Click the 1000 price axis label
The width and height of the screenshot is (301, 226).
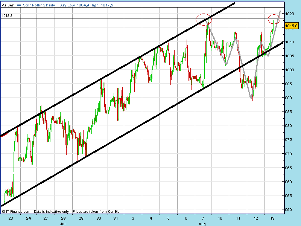point(290,70)
